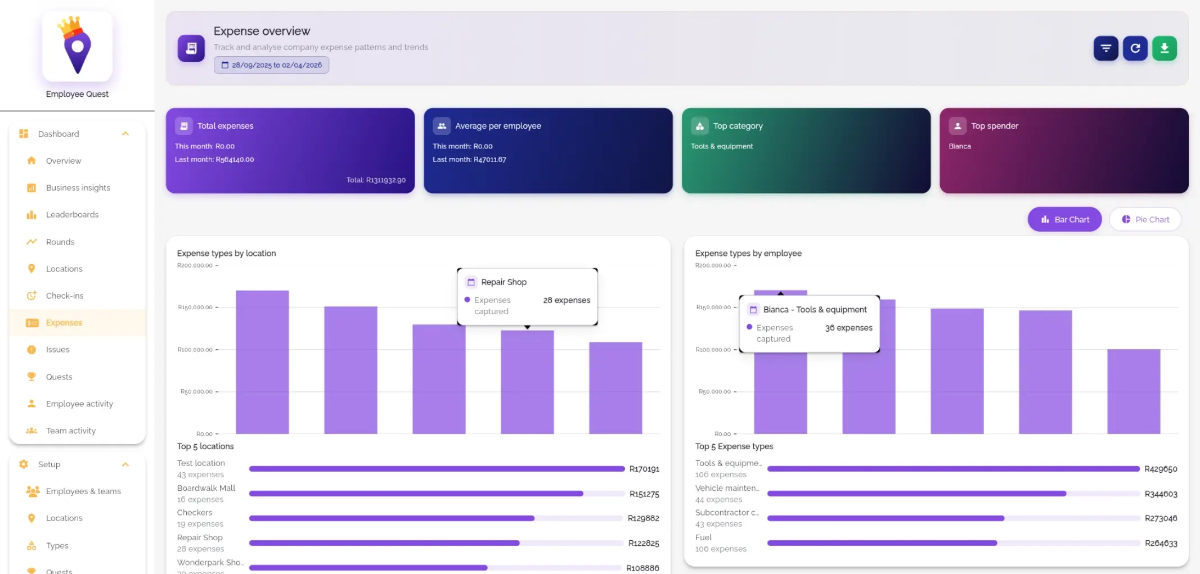Open the date range picker
Image resolution: width=1200 pixels, height=574 pixels.
click(x=271, y=65)
